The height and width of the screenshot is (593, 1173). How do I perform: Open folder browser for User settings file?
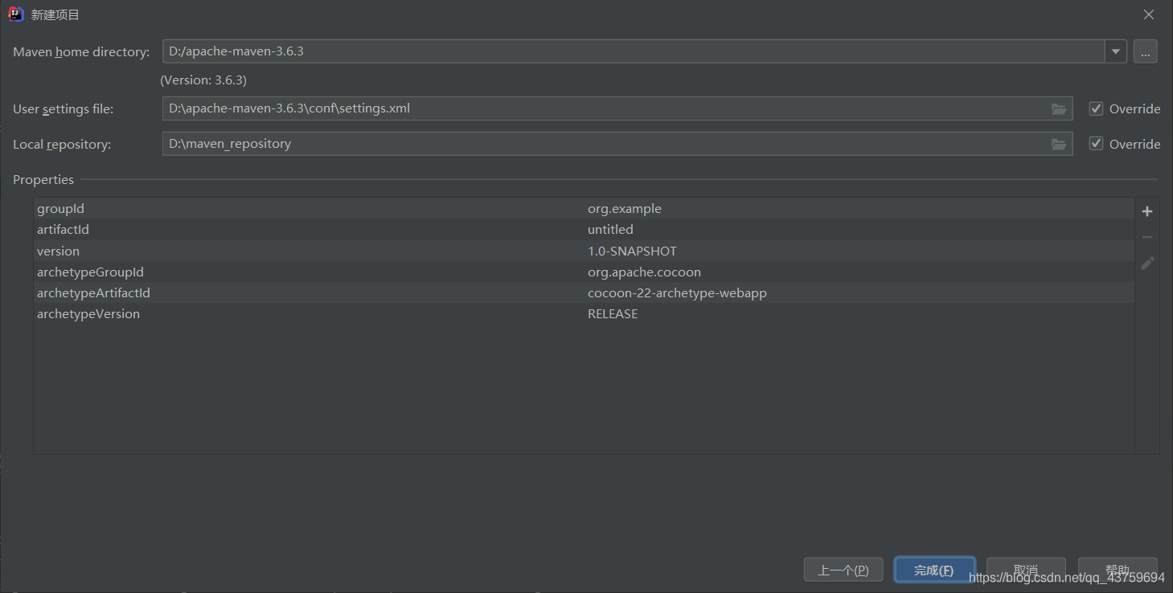(x=1059, y=108)
